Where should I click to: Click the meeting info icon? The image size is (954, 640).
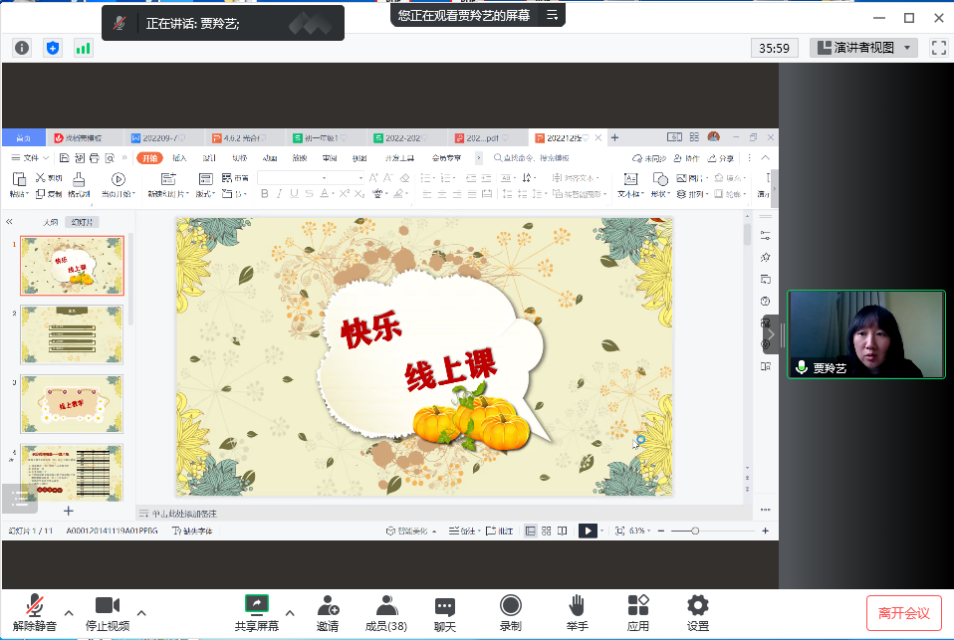(x=22, y=48)
